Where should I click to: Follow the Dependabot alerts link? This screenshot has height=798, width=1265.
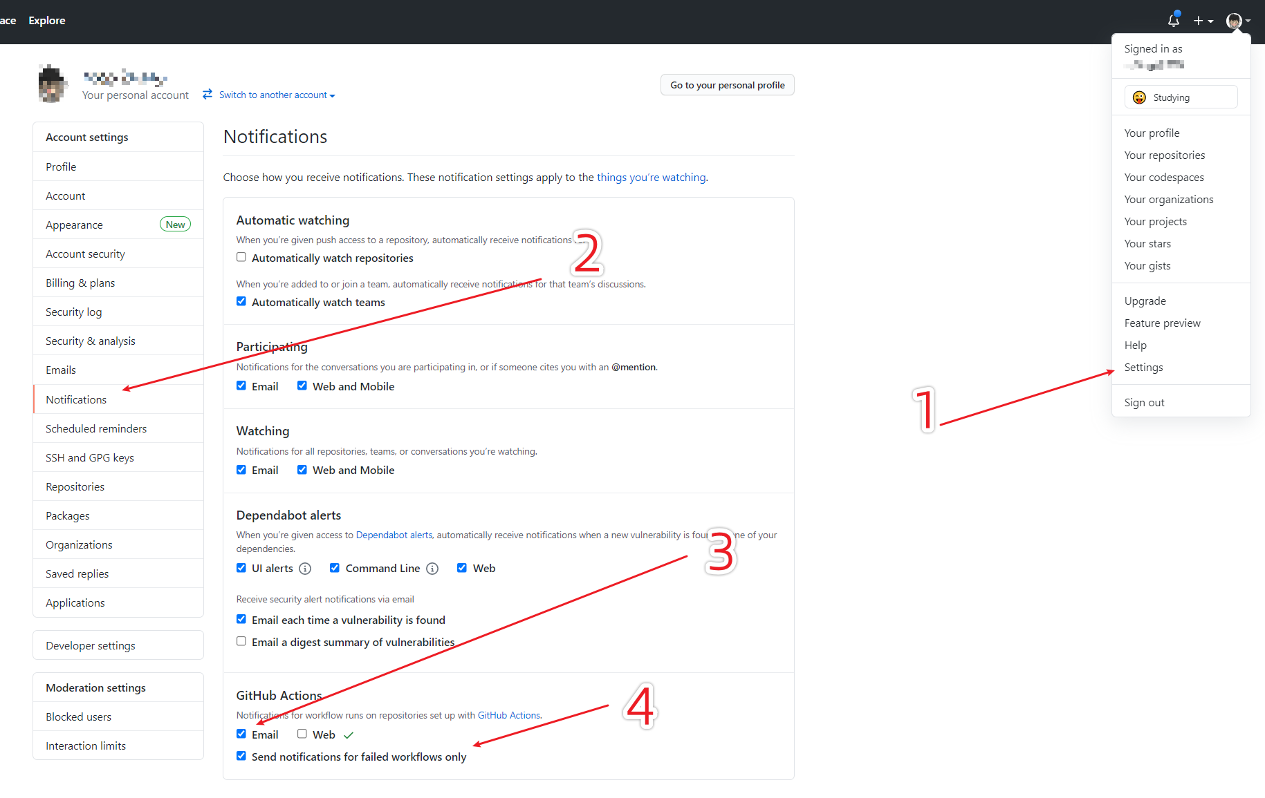click(x=394, y=535)
